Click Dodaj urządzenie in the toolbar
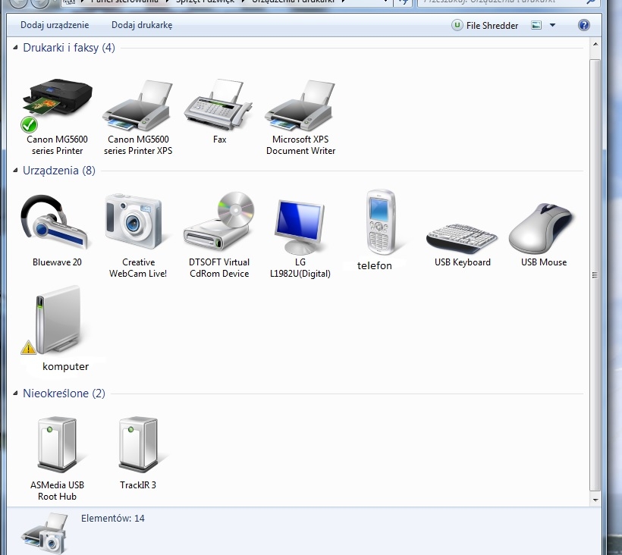622x555 pixels. tap(55, 25)
